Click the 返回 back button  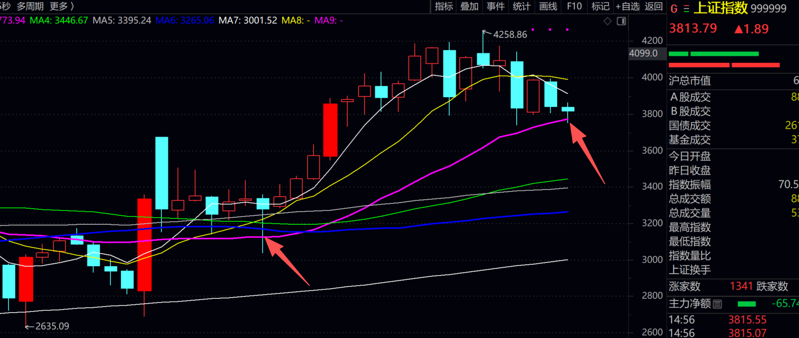[x=654, y=6]
